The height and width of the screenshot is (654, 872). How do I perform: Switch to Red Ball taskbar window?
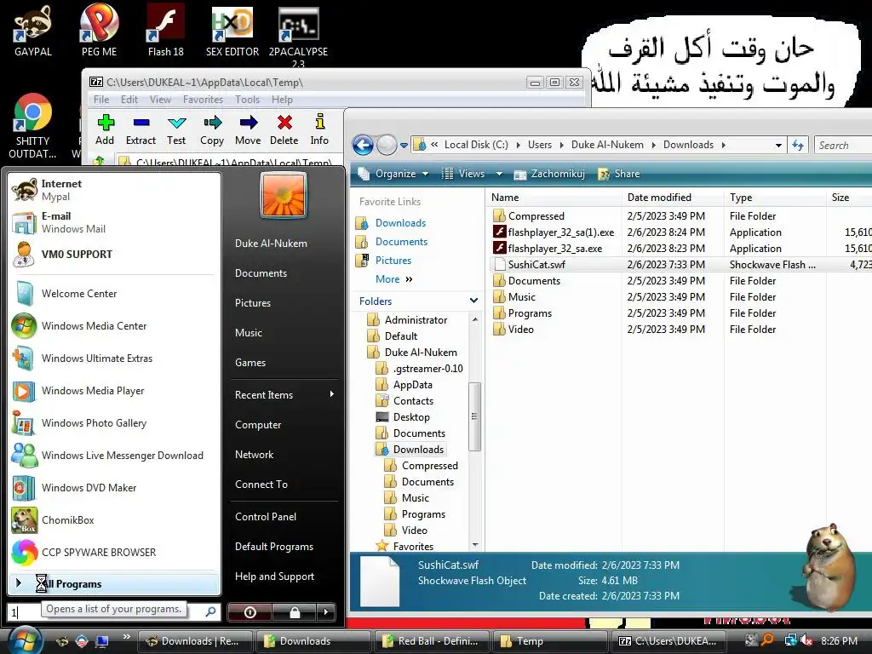(x=431, y=641)
